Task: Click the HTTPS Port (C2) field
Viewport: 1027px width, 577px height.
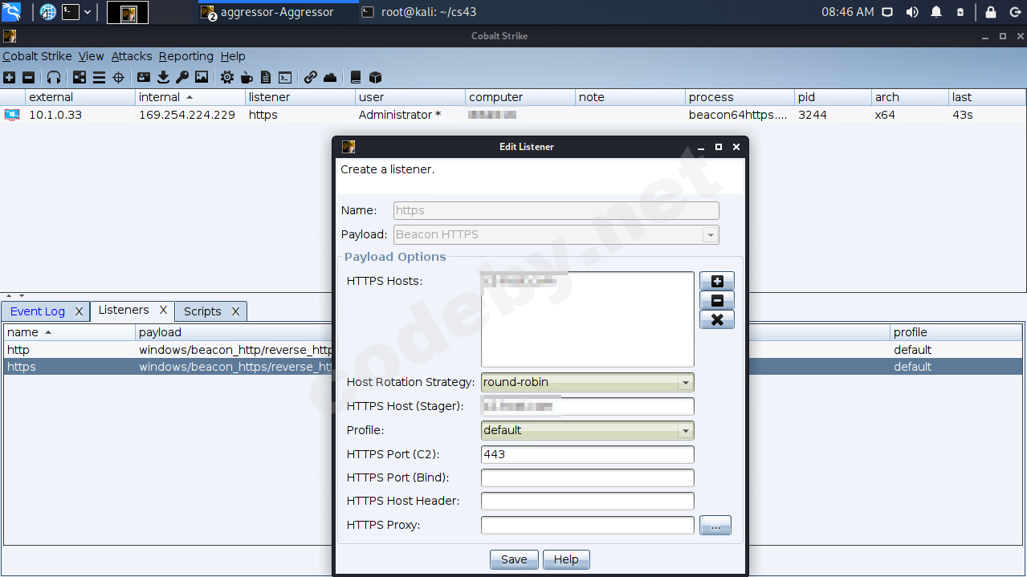Action: pyautogui.click(x=587, y=454)
